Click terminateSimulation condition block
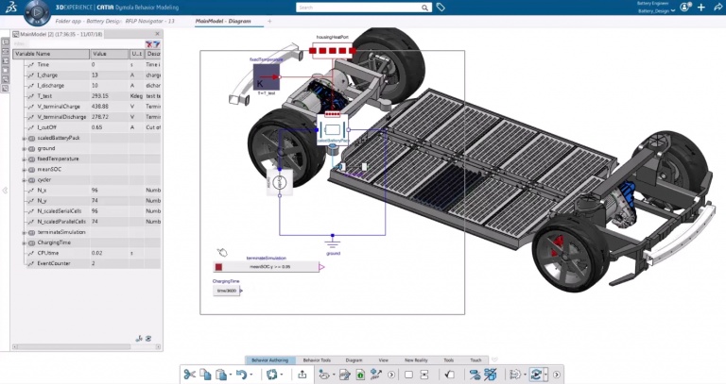This screenshot has height=384, width=726. click(x=267, y=267)
